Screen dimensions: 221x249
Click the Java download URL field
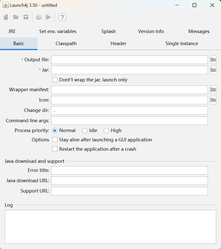coord(129,181)
